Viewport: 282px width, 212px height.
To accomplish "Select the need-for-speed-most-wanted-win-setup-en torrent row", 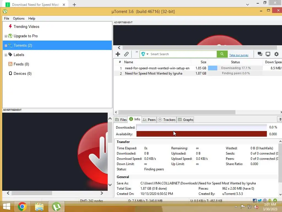I will (x=197, y=68).
